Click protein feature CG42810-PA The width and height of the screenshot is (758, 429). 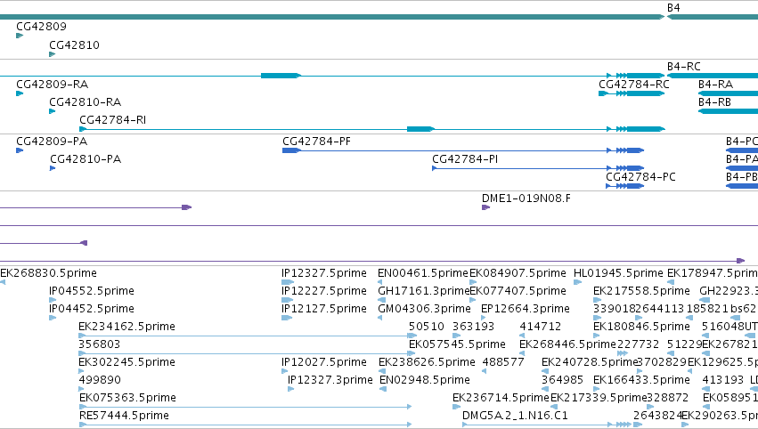tap(86, 159)
